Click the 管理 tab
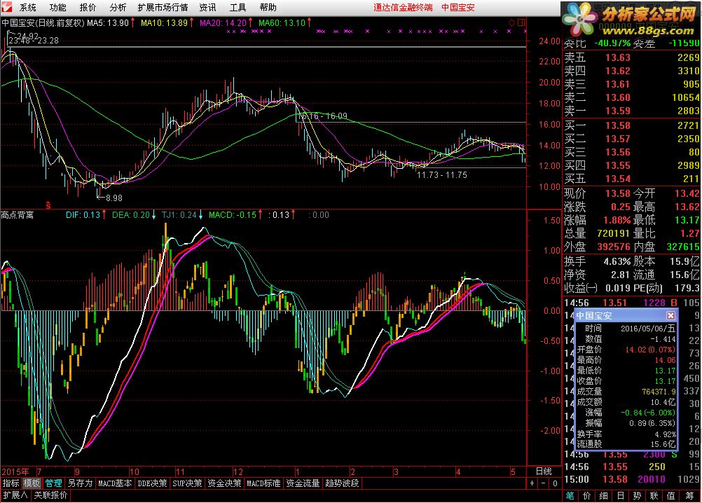Screen dimensions: 702x503 (53, 483)
